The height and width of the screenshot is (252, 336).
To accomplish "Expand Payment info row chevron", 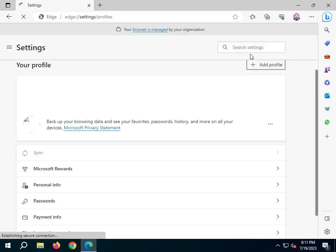I will click(x=278, y=217).
